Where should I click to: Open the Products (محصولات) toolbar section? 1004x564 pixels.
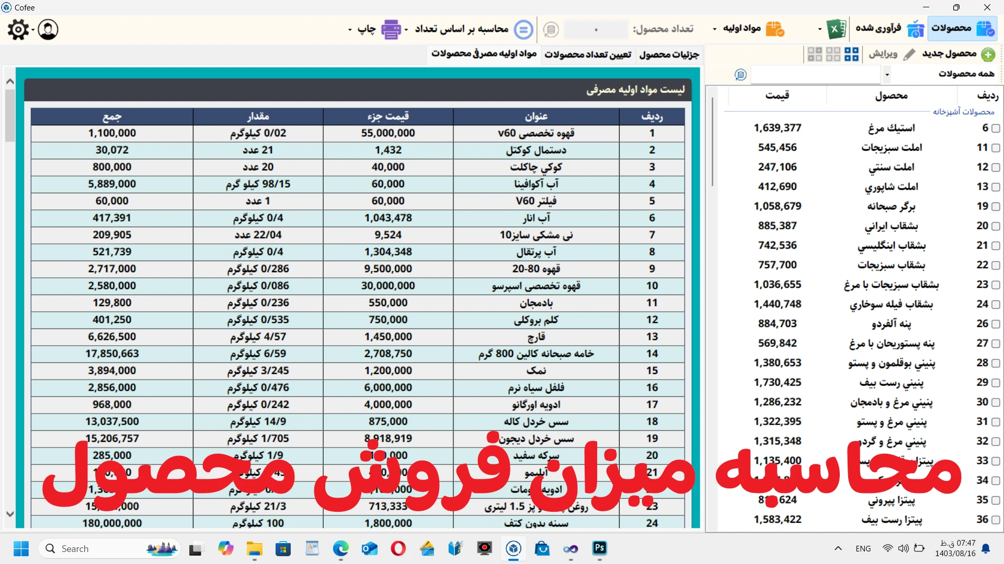coord(963,28)
